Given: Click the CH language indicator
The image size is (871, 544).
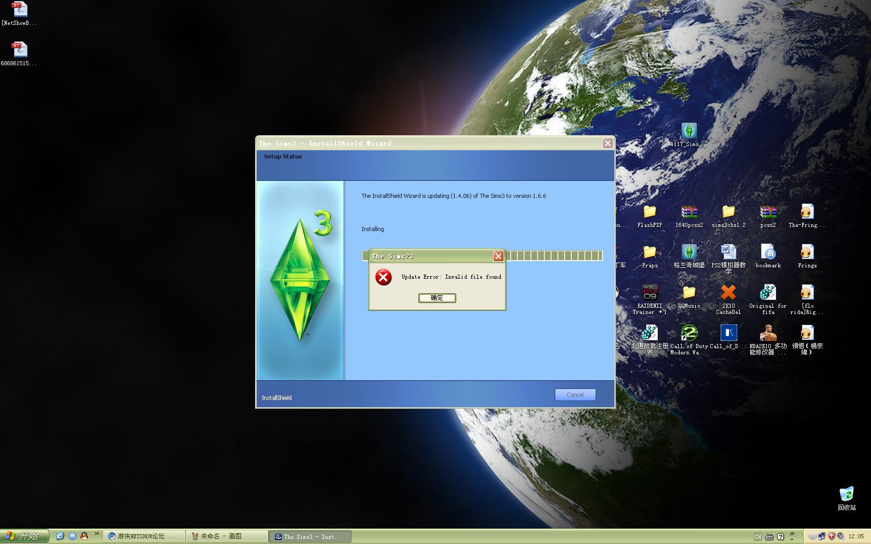Looking at the screenshot, I should tap(757, 537).
